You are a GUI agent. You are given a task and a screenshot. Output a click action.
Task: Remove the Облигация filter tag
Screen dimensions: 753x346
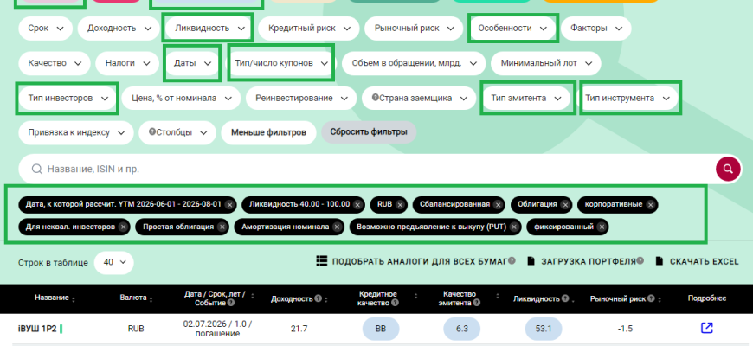pyautogui.click(x=564, y=205)
